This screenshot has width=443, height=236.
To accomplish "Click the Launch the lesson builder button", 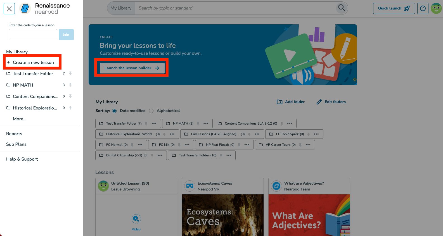I will point(132,68).
